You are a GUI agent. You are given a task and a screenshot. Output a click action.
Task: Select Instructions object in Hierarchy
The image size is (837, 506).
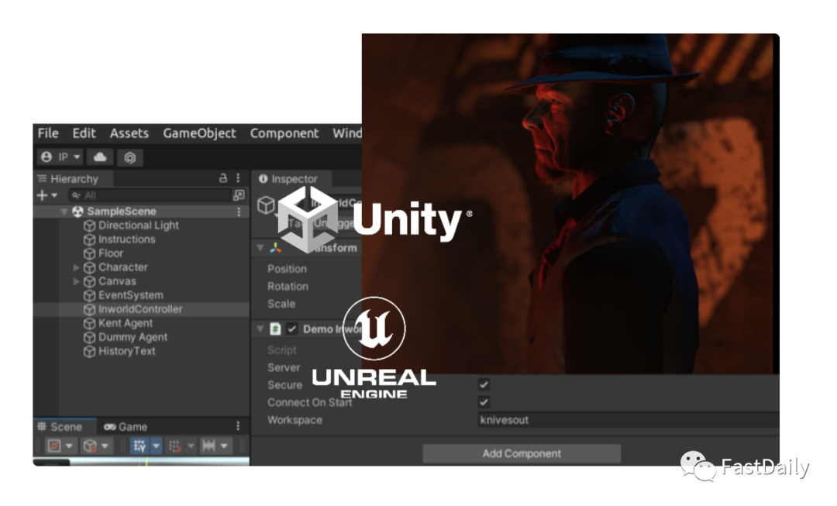pos(126,239)
